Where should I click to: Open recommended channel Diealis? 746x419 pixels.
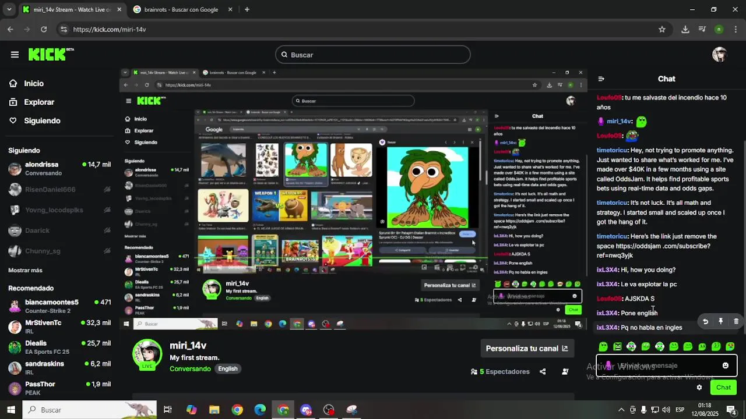[x=59, y=347]
